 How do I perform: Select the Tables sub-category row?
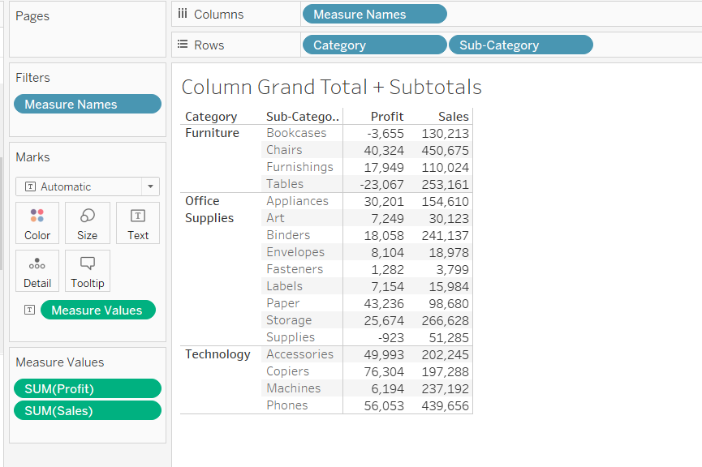coord(285,184)
